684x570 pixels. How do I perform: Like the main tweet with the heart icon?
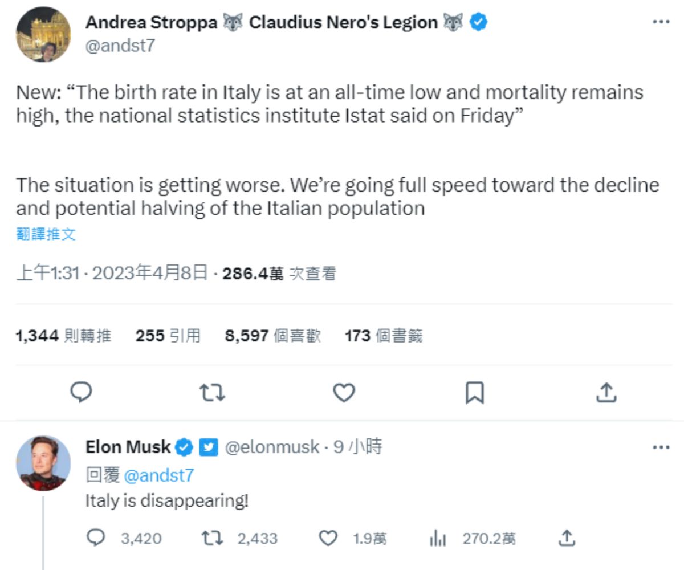click(344, 392)
